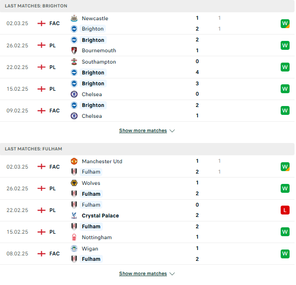Click the red L result badge
The height and width of the screenshot is (285, 296).
coord(285,210)
